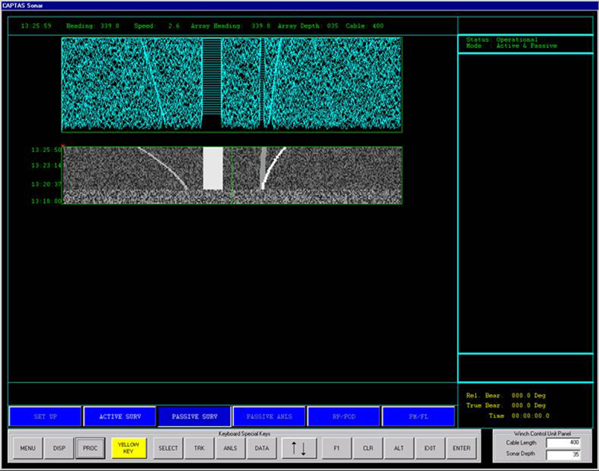Select the PASSIVE SURV tab
Viewport: 599px width, 471px height.
coord(195,417)
